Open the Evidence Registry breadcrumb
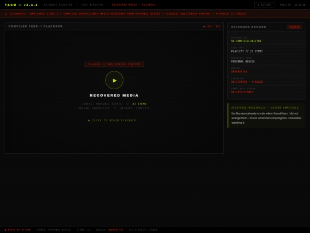The image size is (310, 233). coord(58,5)
